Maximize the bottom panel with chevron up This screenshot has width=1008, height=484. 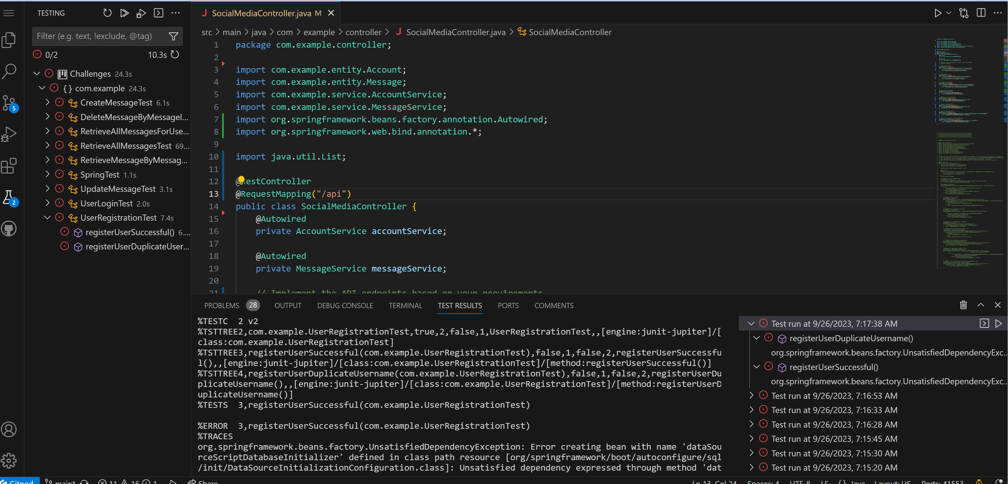coord(981,305)
